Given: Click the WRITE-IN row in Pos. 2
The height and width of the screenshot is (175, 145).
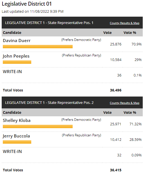Looking at the screenshot, I should tap(72, 155).
